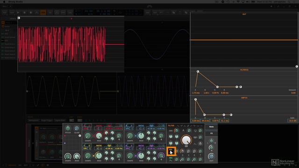This screenshot has width=299, height=168.
Task: Select the Filter EG attack point
Action: (198, 71)
